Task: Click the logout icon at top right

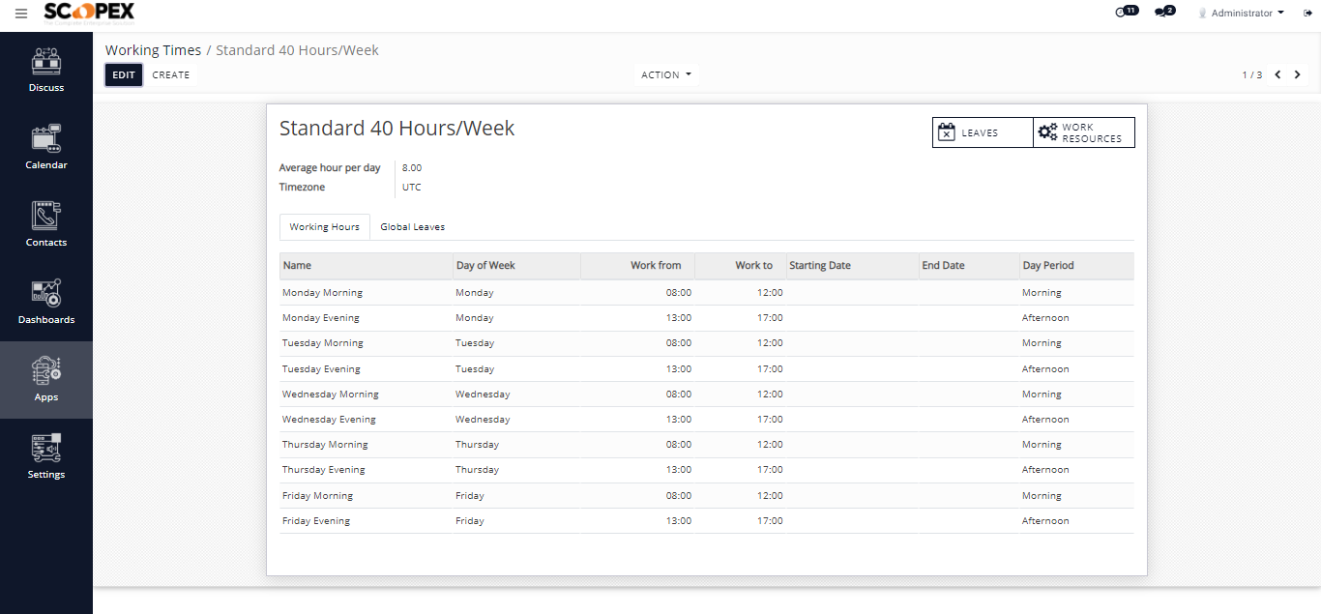Action: pyautogui.click(x=1307, y=13)
